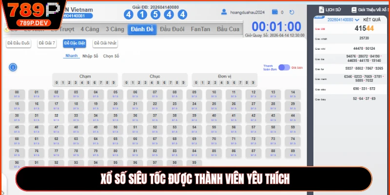Click digit 0 in the Đơn vị filter
This screenshot has height=195, width=390.
(196, 83)
